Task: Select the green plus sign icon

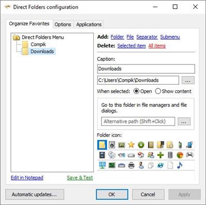Action: [x=160, y=155]
